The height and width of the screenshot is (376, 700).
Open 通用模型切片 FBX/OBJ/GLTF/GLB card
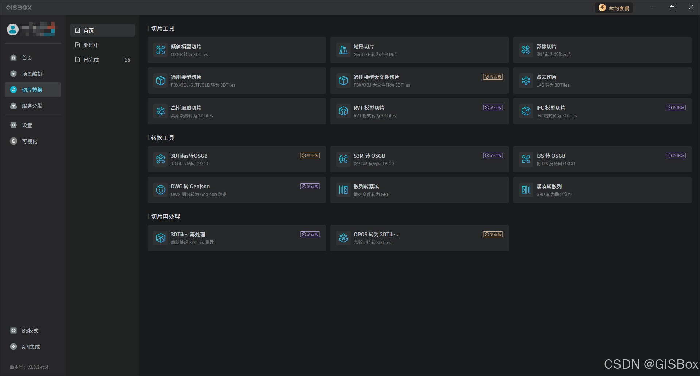tap(237, 81)
